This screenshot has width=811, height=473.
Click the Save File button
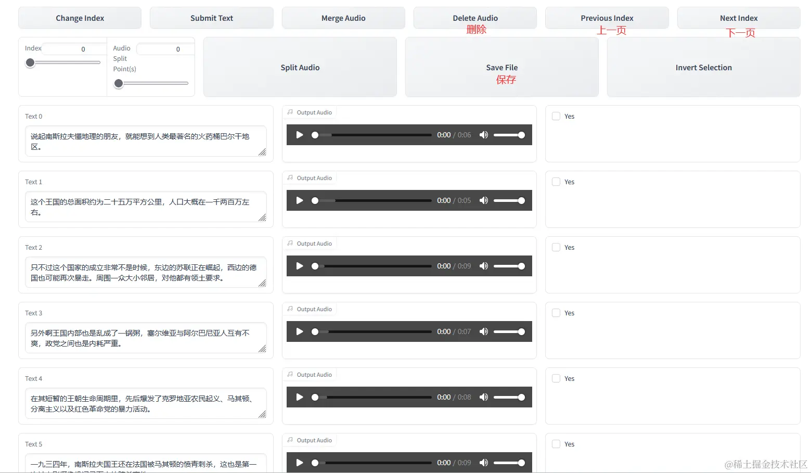pos(502,67)
